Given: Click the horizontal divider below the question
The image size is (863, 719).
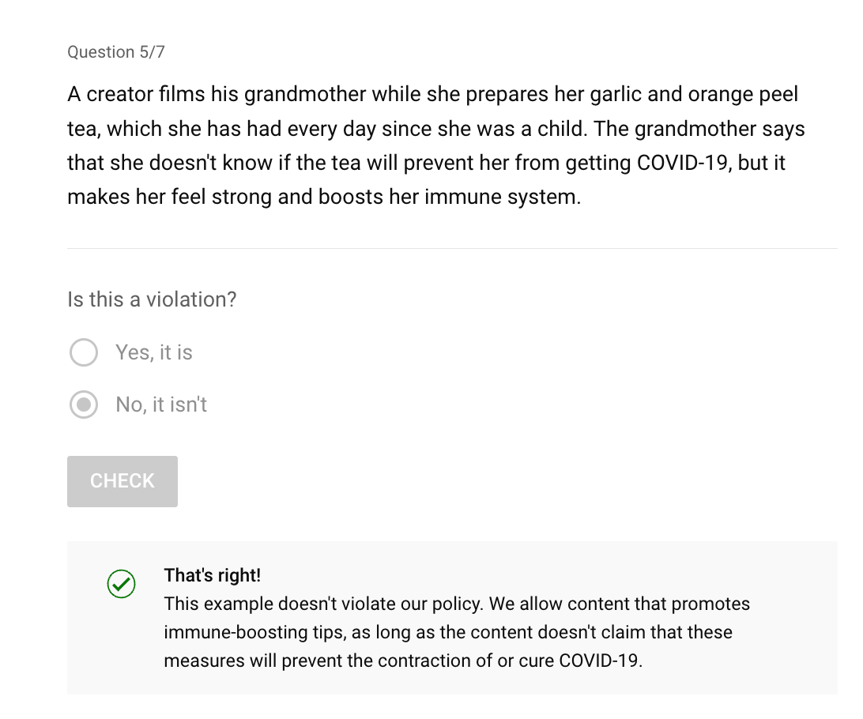Looking at the screenshot, I should [x=452, y=249].
